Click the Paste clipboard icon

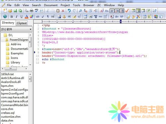(x=58, y=11)
